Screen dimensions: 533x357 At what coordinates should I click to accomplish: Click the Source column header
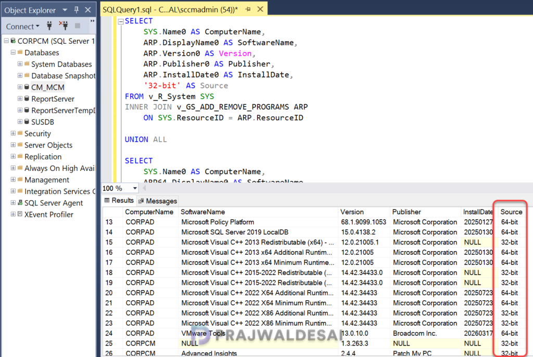511,212
